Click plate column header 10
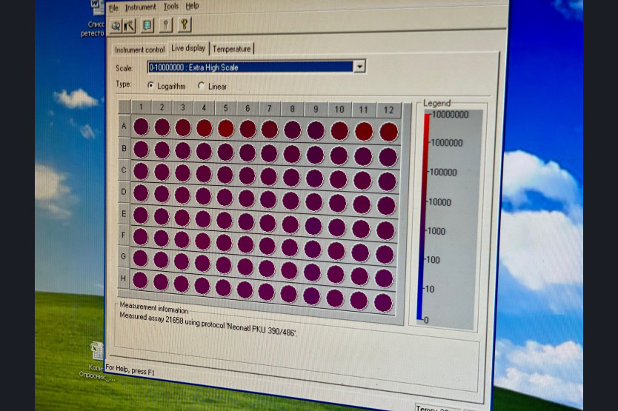The image size is (618, 411). (x=339, y=109)
